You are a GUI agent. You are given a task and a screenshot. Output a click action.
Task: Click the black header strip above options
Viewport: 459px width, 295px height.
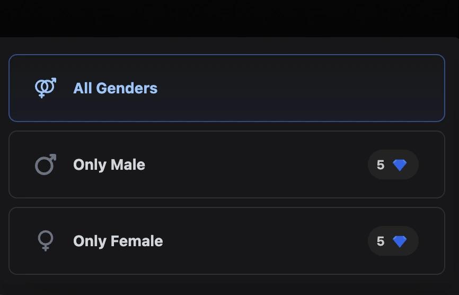(x=229, y=18)
